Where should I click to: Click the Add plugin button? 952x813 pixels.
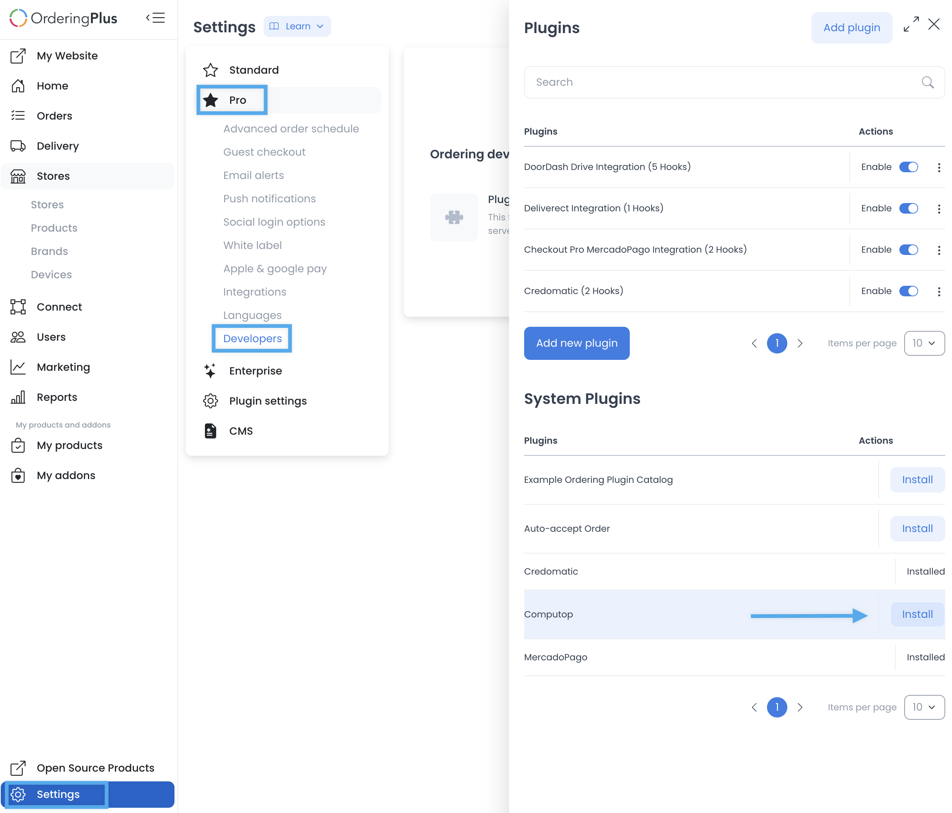pos(852,27)
